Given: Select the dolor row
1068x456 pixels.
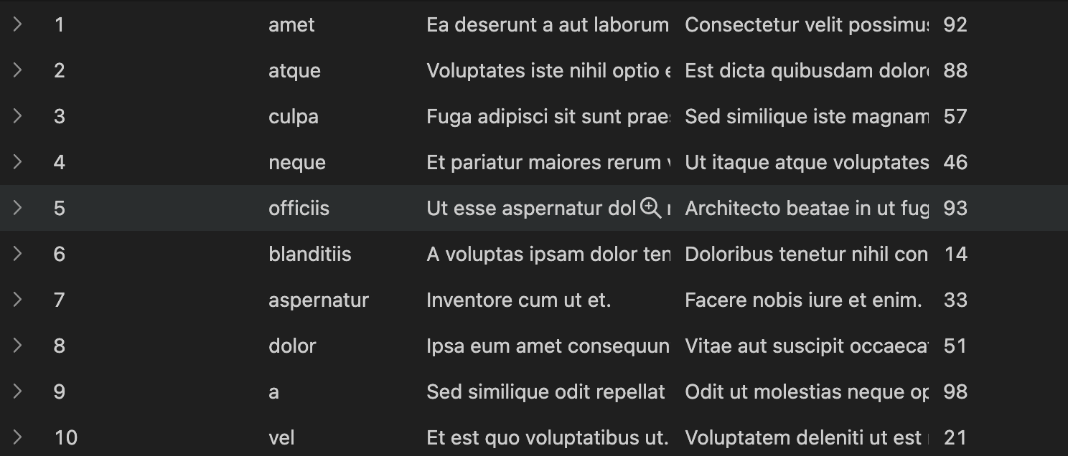Looking at the screenshot, I should point(291,346).
